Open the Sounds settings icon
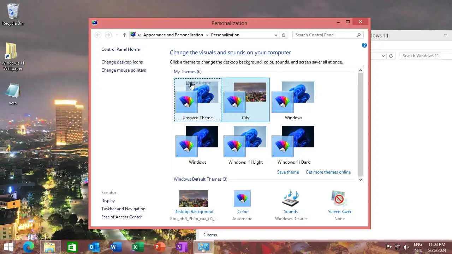Image resolution: width=452 pixels, height=254 pixels. click(x=291, y=199)
